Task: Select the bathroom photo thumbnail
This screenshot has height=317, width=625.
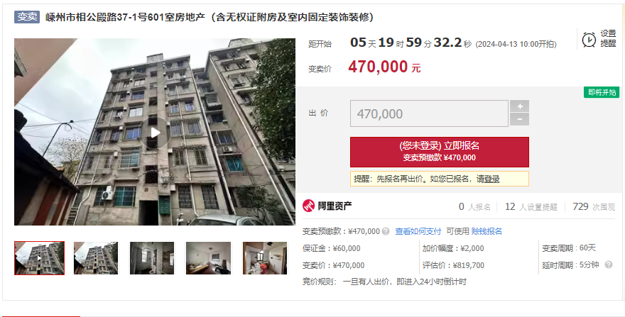Action: tap(152, 258)
